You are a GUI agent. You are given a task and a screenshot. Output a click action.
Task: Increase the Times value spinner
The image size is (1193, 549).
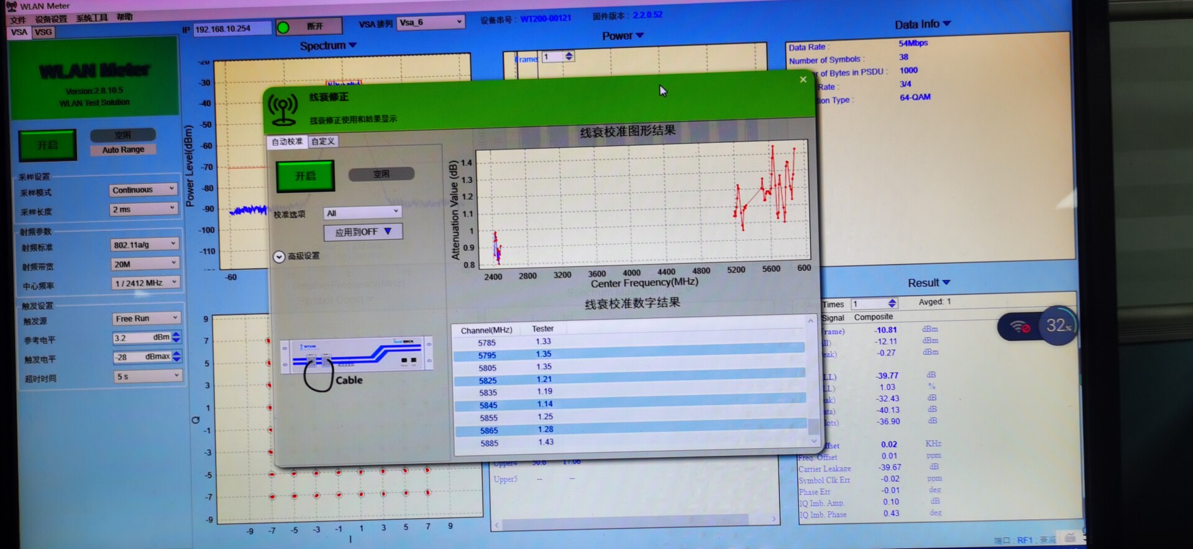tap(892, 301)
